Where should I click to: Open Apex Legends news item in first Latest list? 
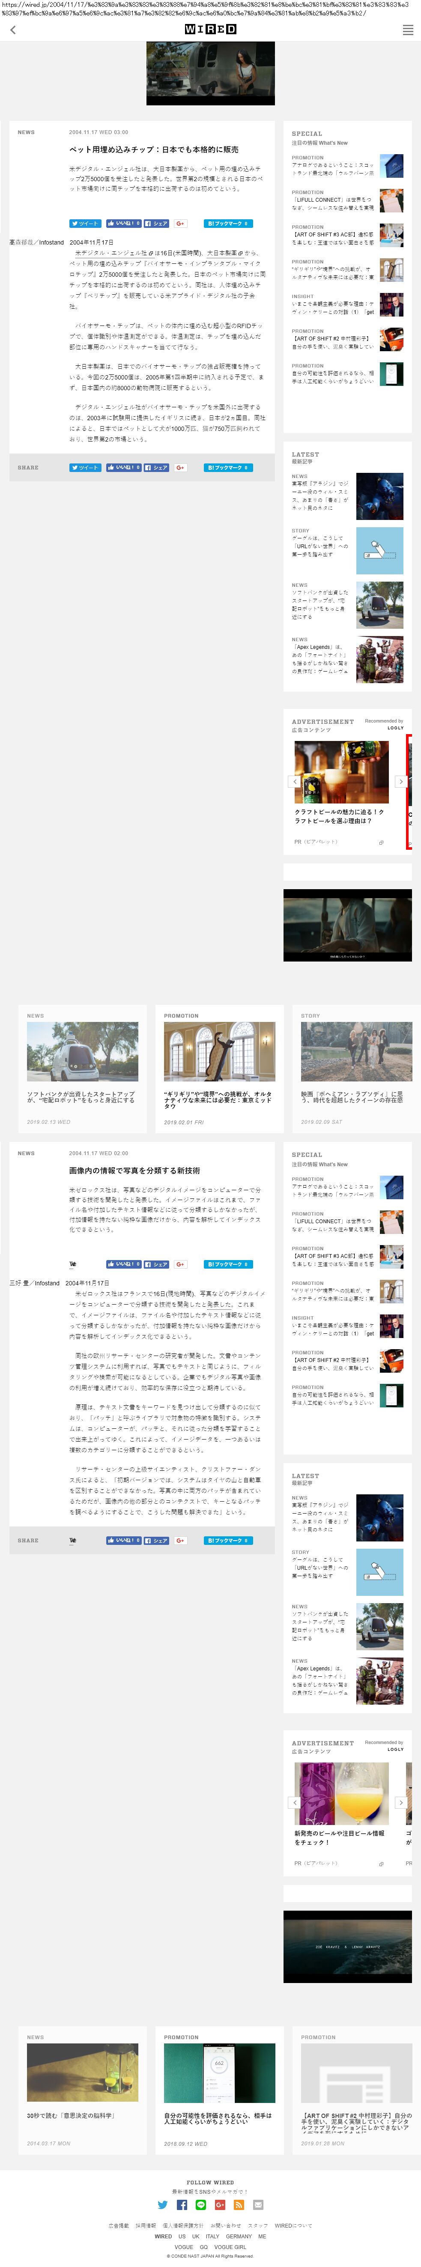pos(348,659)
